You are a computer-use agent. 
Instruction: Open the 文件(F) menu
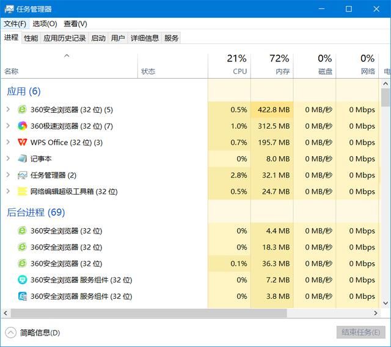point(15,24)
